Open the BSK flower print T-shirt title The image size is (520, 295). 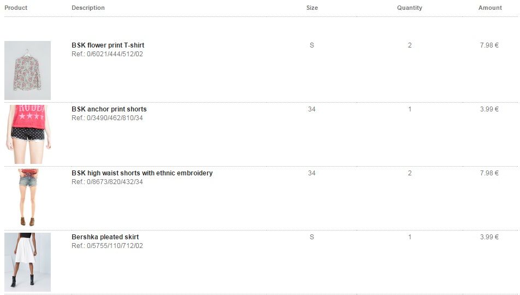tap(108, 45)
